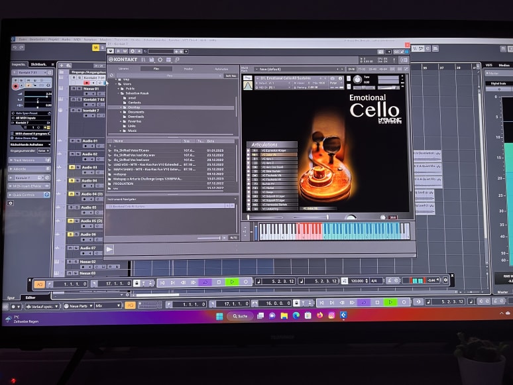Click the play button in the floating transport

pyautogui.click(x=232, y=282)
